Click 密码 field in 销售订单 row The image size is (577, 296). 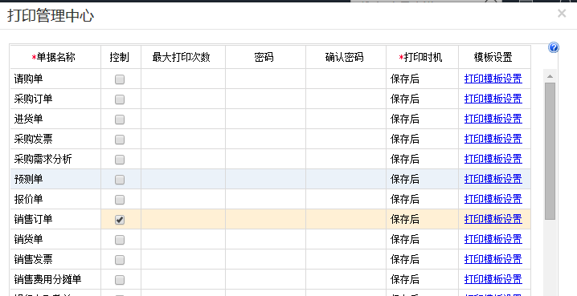(x=266, y=219)
